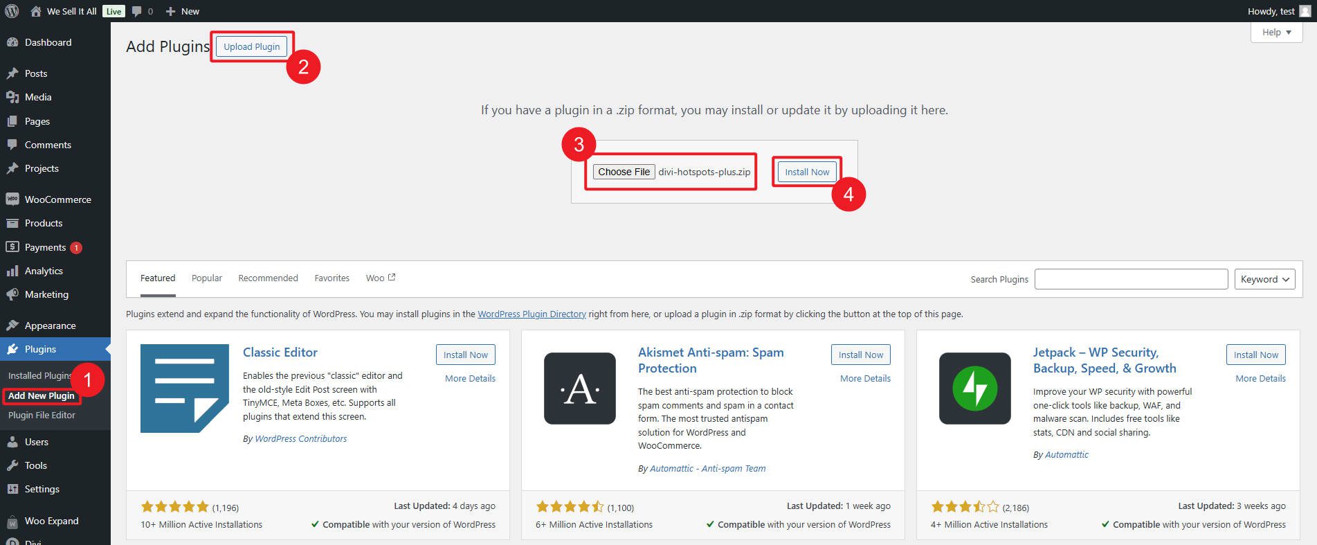The width and height of the screenshot is (1317, 545).
Task: Focus the Search Plugins input field
Action: (1131, 279)
